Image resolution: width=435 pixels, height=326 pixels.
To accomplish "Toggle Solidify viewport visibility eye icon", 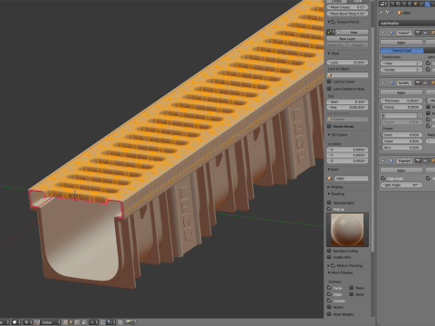I will pyautogui.click(x=425, y=82).
